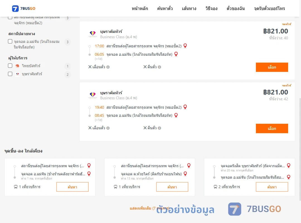Open map pin for จุดจอด ต.ห้วยไคร้

point(185,174)
